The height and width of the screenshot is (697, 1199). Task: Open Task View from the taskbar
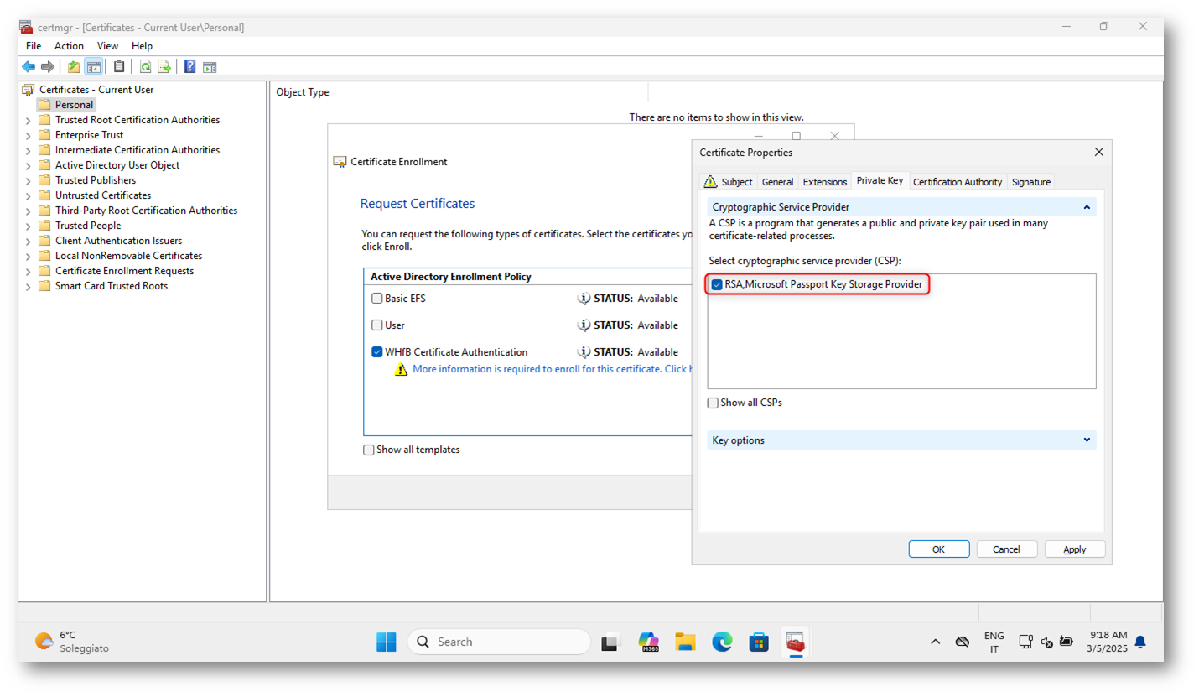610,642
